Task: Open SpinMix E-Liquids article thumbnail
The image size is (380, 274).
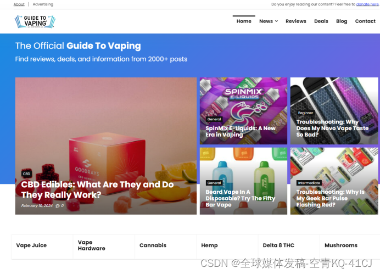Action: click(243, 111)
